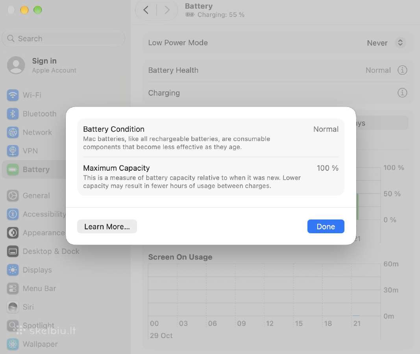Open the Low Power Mode dropdown
This screenshot has height=354, width=420.
tap(400, 43)
